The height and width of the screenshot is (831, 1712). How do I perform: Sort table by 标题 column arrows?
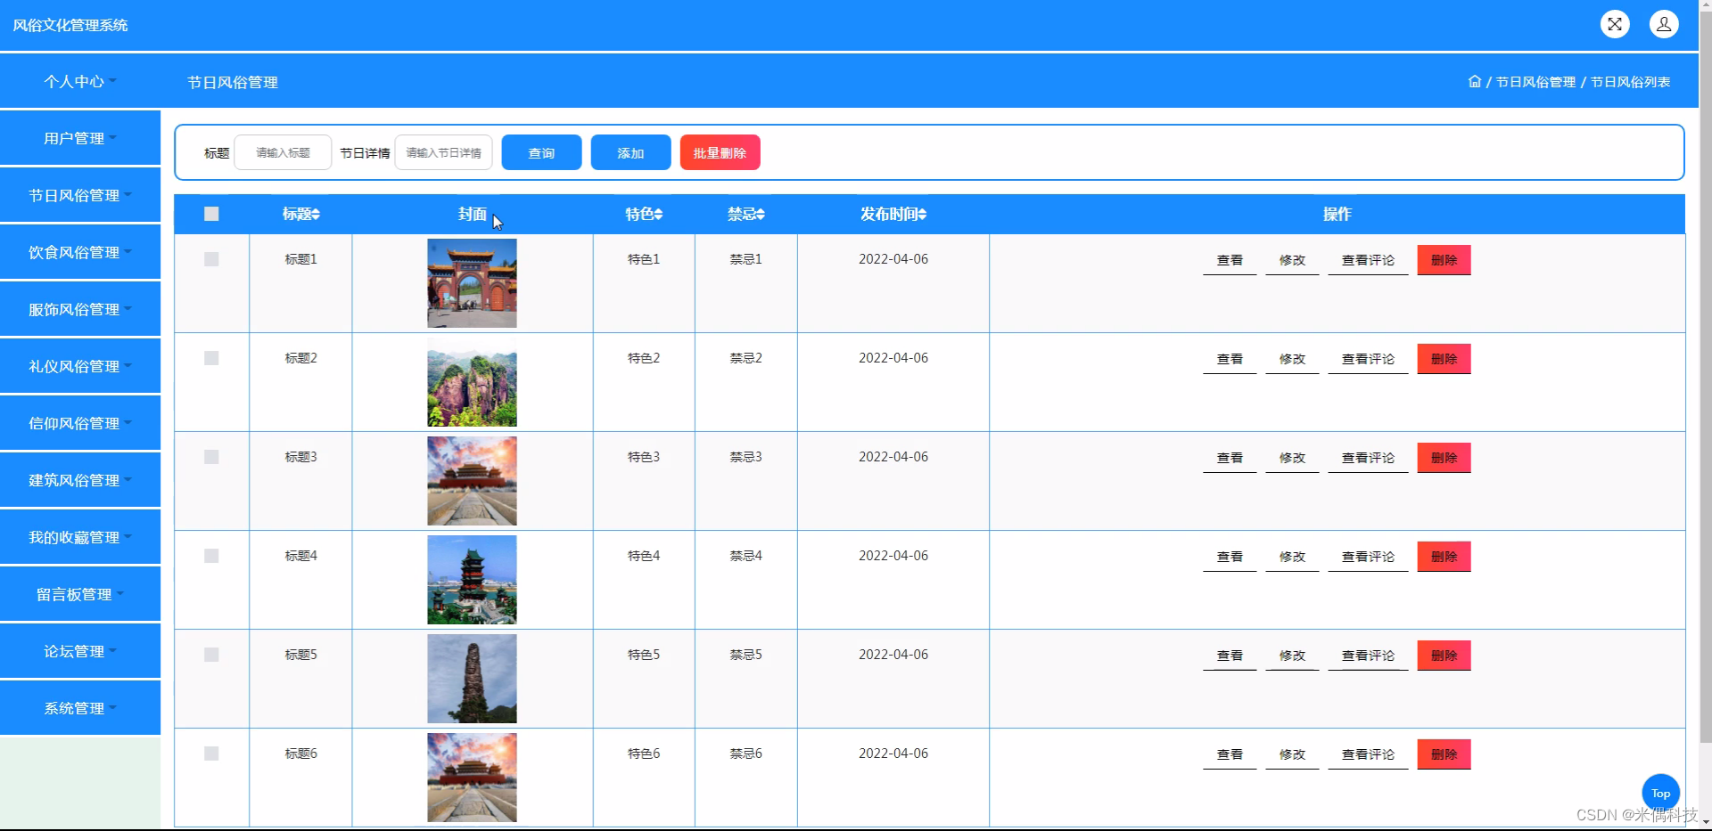(316, 214)
